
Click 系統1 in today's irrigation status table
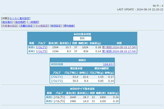31,47
